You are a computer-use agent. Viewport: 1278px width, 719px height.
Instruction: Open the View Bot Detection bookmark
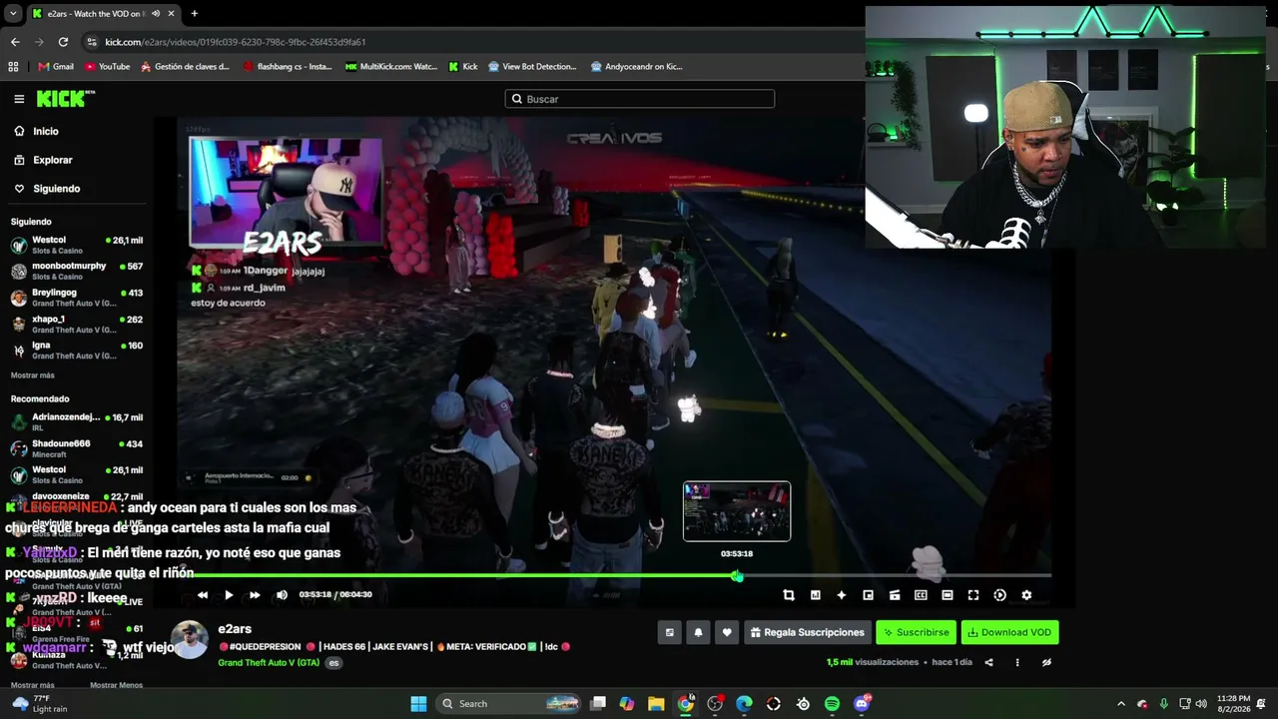532,67
